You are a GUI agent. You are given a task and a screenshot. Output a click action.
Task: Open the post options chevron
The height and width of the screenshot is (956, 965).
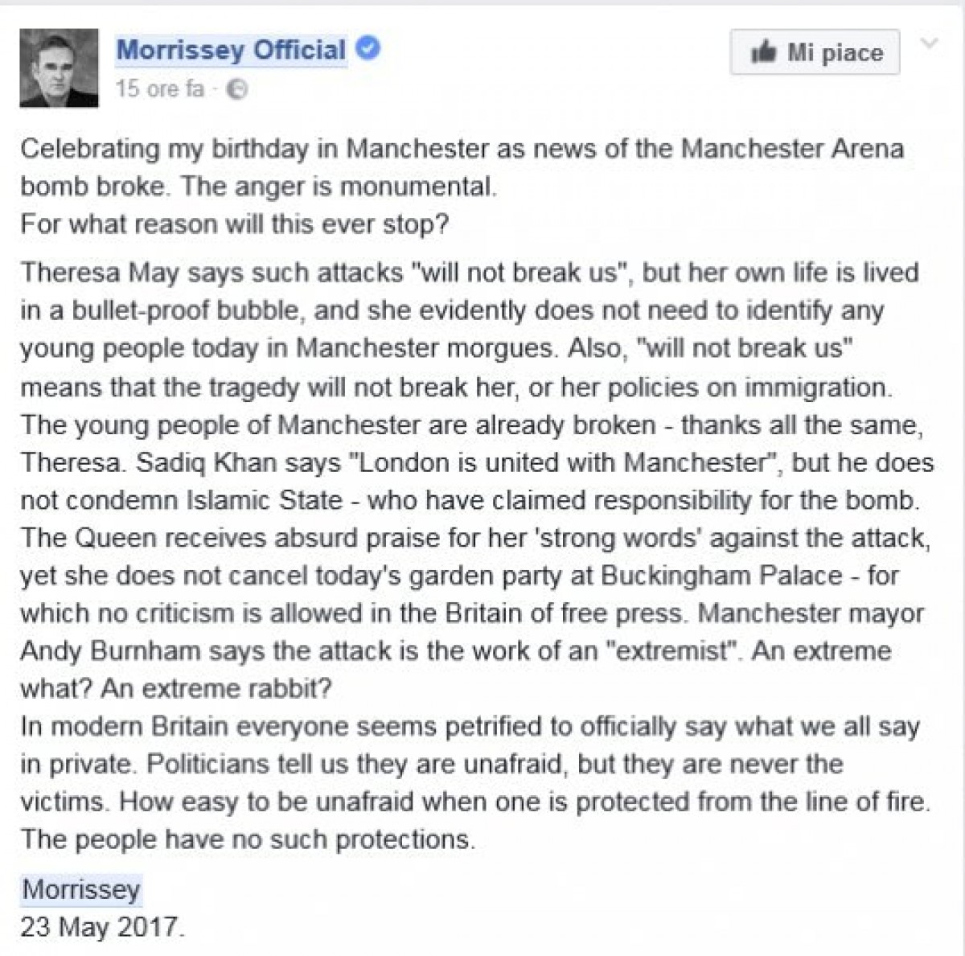(929, 43)
